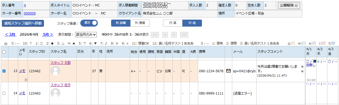The height and width of the screenshot is (105, 339).
Task: Click the (送信エラー) mail status text
Action: coord(242,93)
